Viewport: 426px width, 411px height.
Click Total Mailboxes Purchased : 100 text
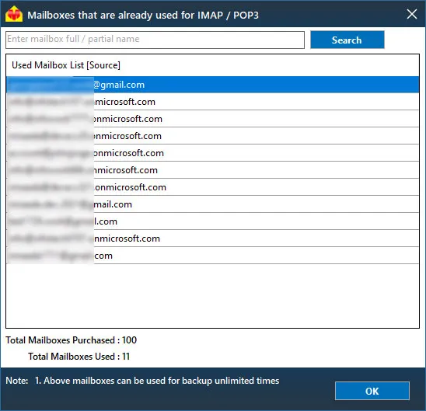coord(72,340)
